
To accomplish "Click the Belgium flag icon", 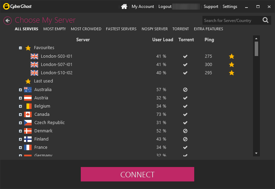I will (28, 106).
